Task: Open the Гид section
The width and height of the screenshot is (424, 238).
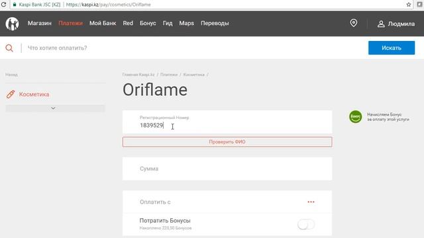Action: 168,23
